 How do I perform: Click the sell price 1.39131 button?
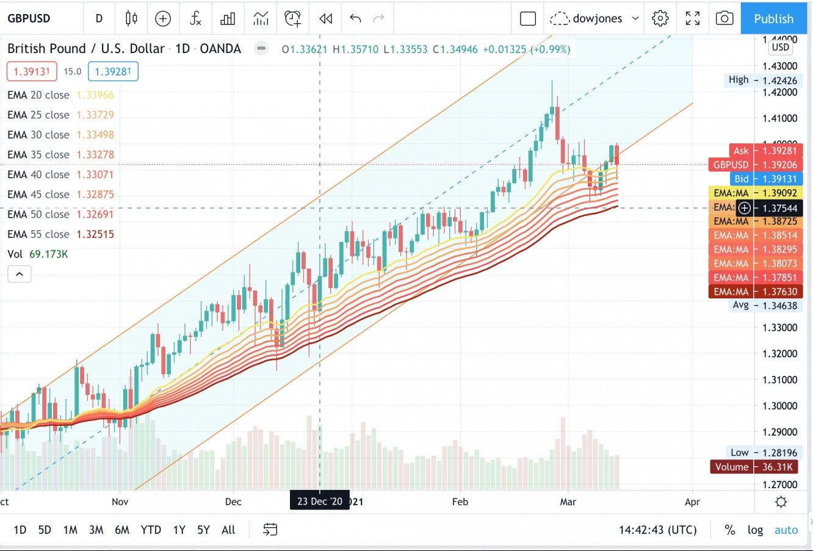click(x=32, y=71)
